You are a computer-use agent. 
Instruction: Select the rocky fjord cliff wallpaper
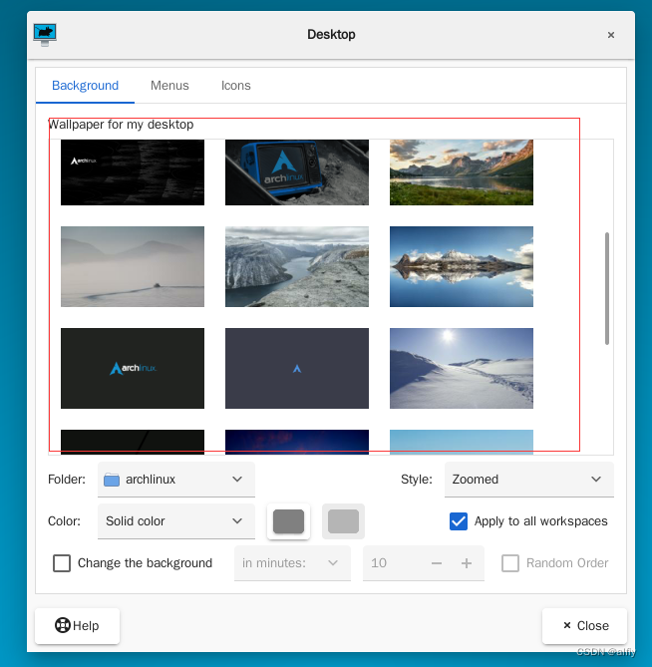click(297, 266)
